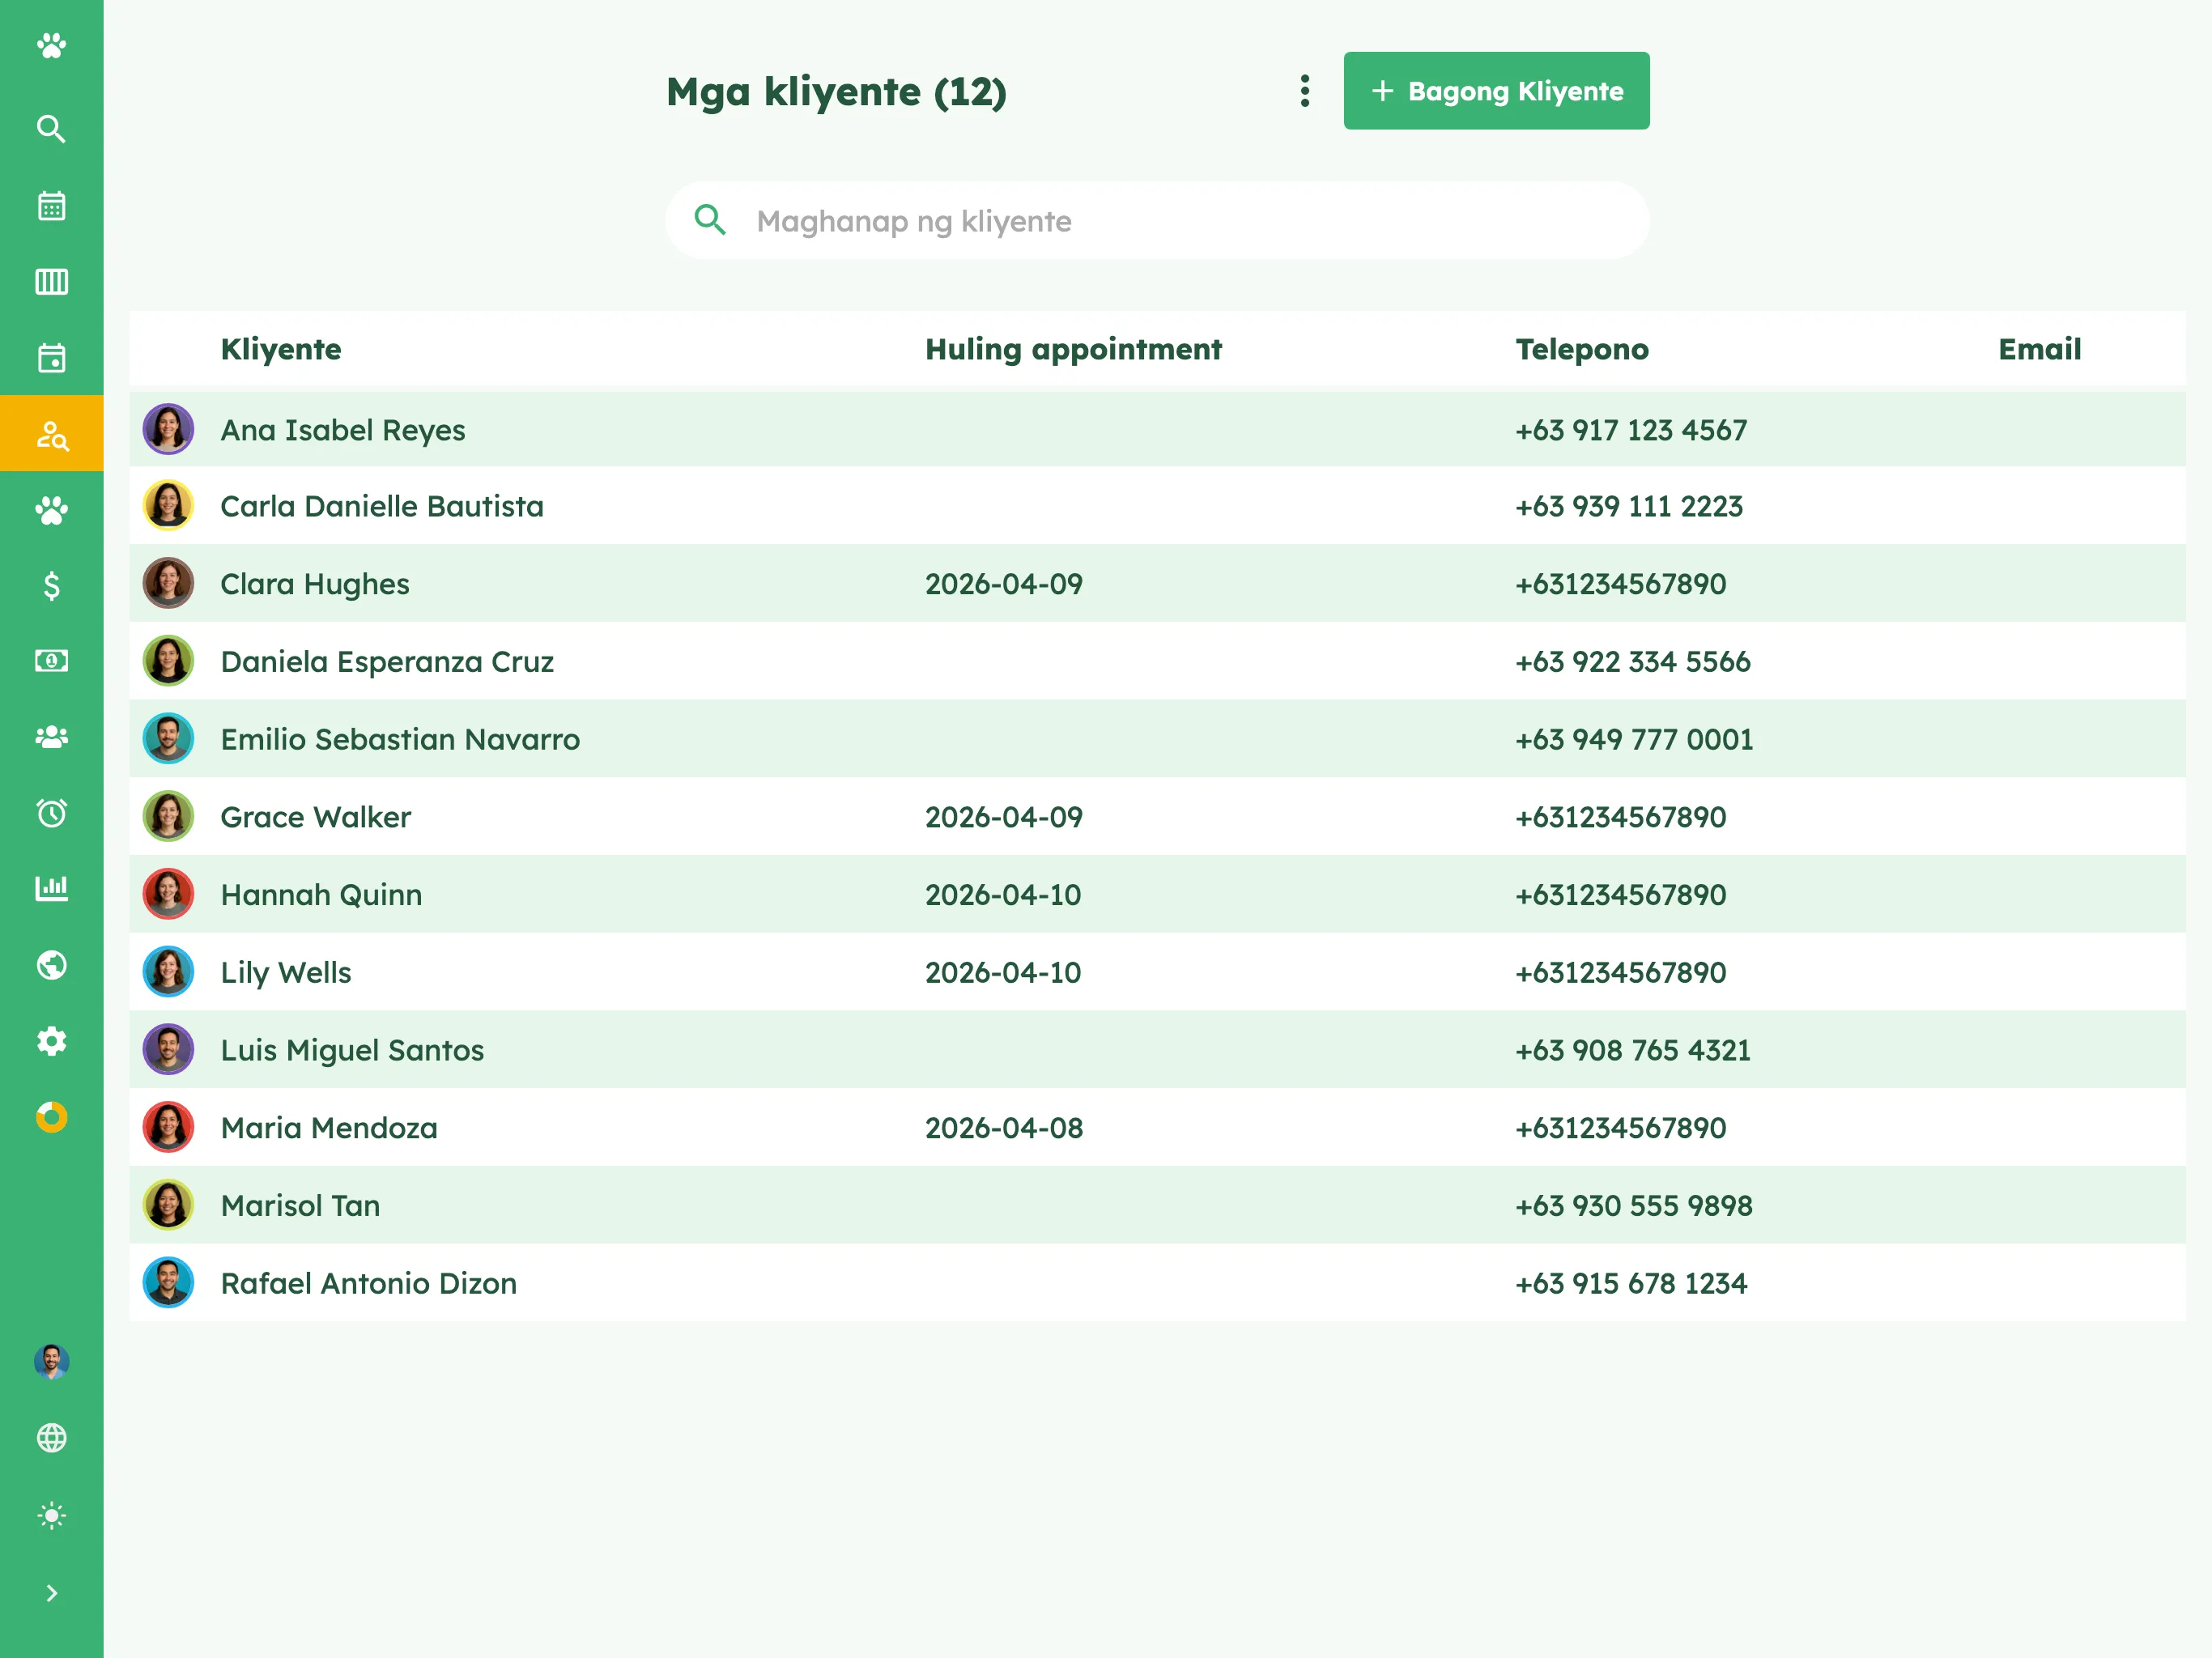Image resolution: width=2212 pixels, height=1658 pixels.
Task: Click the green magnifier in search box
Action: (710, 220)
